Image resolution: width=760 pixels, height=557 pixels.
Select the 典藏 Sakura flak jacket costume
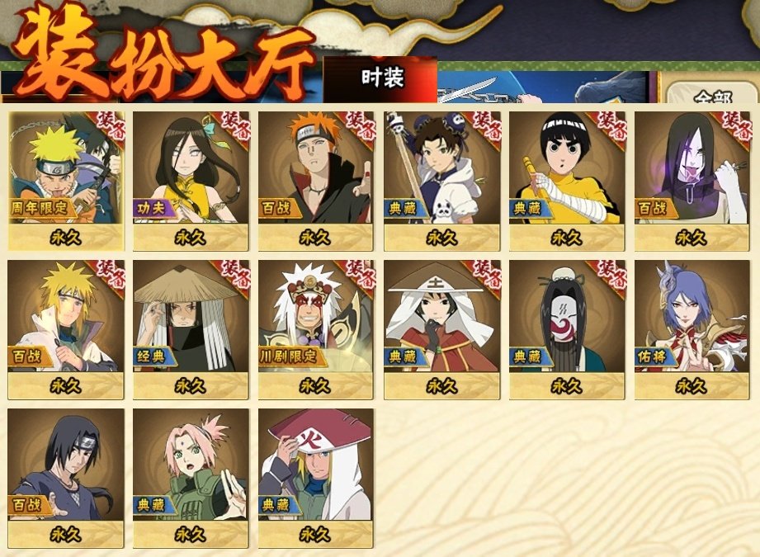(191, 479)
